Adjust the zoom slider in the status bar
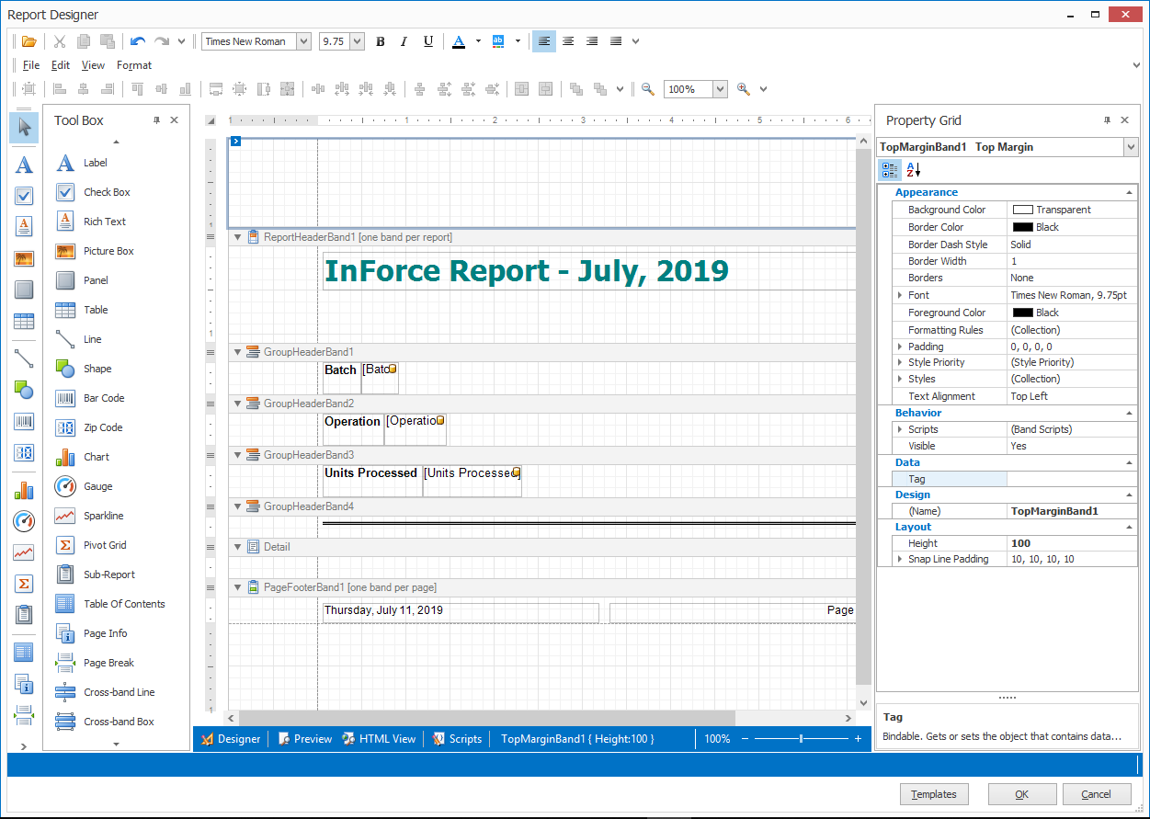The width and height of the screenshot is (1150, 819). [x=801, y=738]
